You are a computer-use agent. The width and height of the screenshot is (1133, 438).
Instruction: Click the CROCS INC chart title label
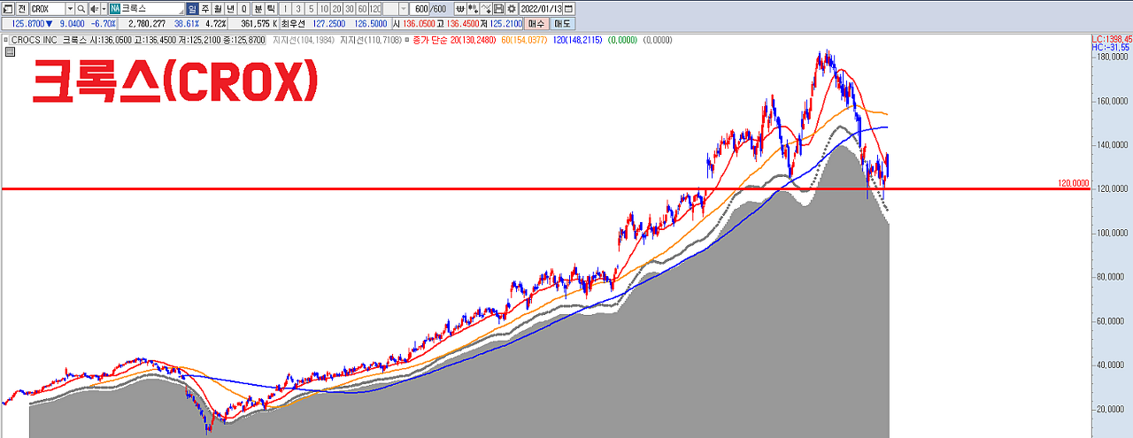click(x=34, y=40)
